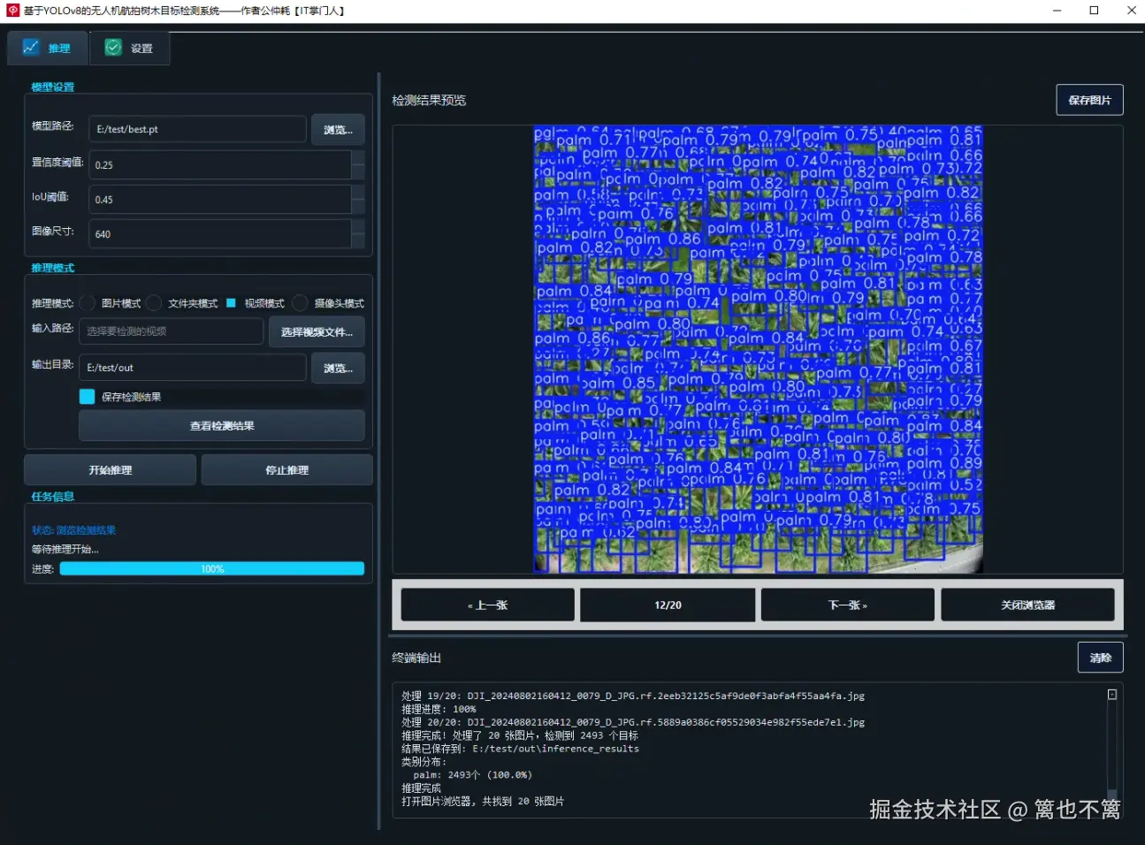Click terminal line starting 打开图片浏览器
Screen dimensions: 1145x845
click(x=483, y=802)
